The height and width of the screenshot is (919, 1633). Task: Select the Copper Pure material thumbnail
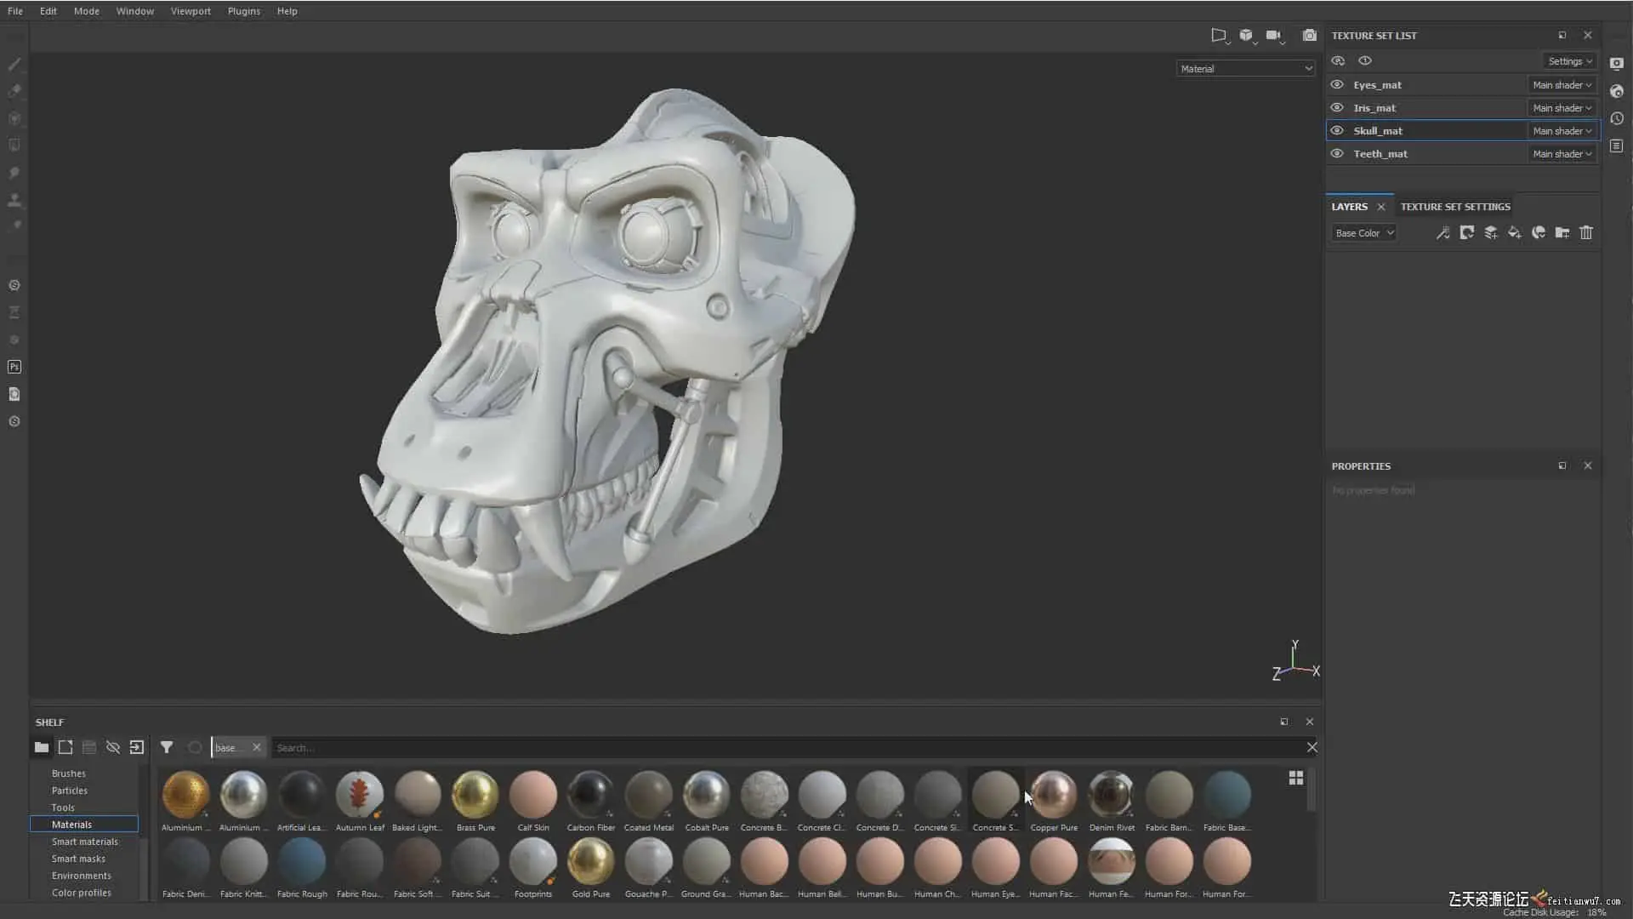(1053, 796)
